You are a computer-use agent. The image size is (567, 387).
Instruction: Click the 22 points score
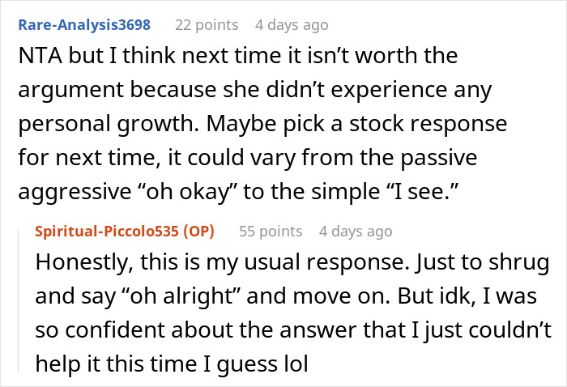click(x=205, y=24)
